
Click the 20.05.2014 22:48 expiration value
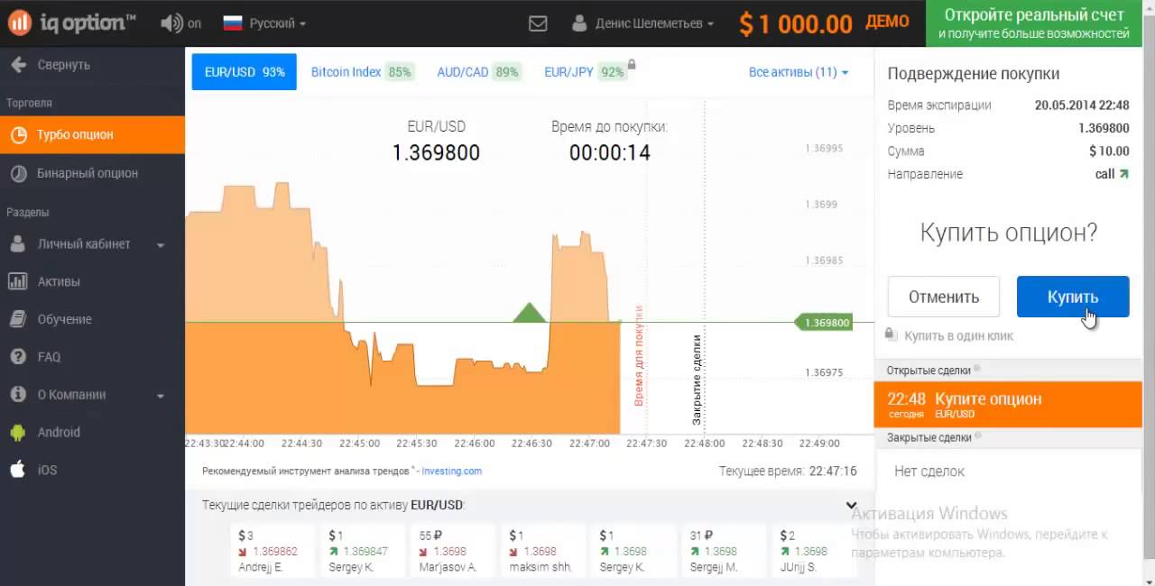[x=1082, y=105]
